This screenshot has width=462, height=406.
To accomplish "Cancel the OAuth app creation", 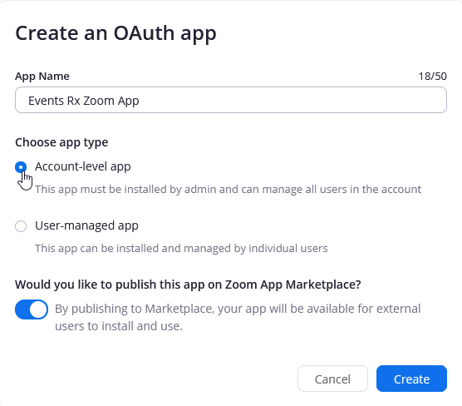I will pyautogui.click(x=332, y=379).
